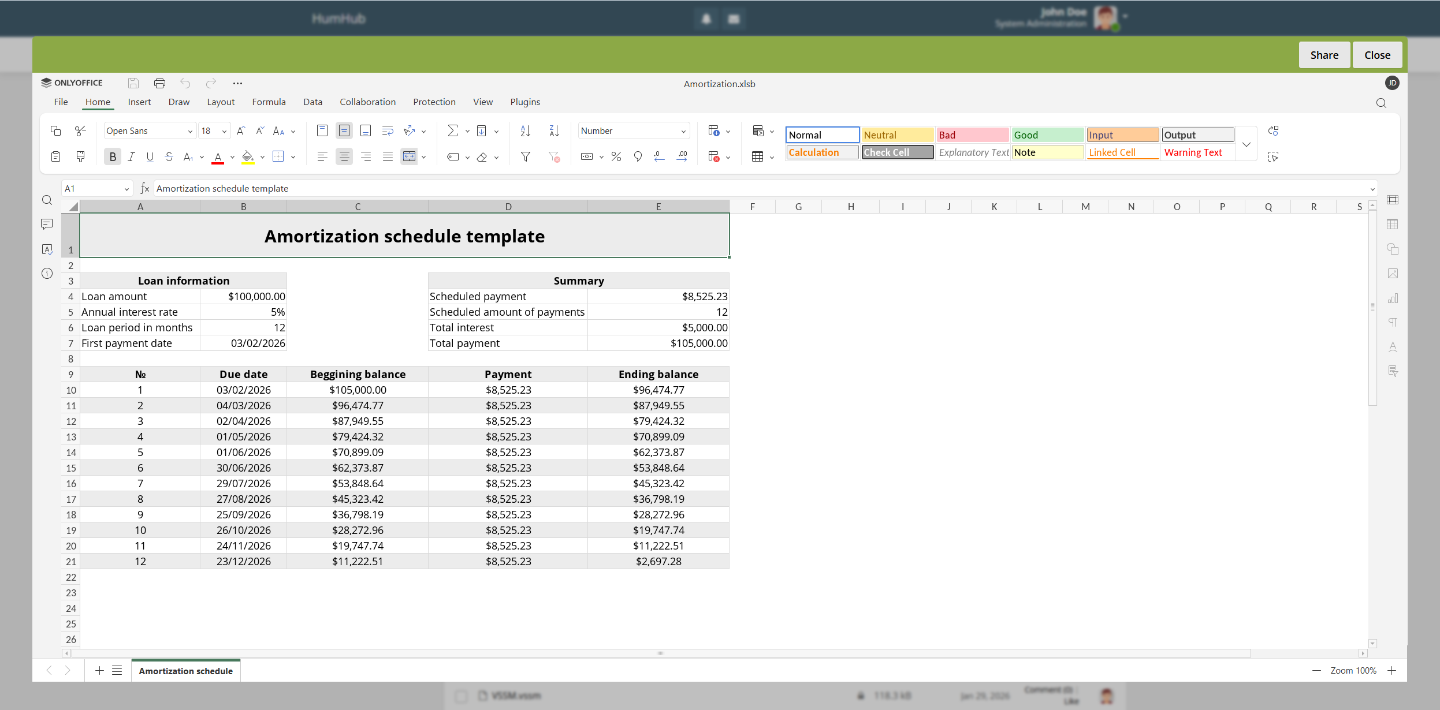Switch to the Formula ribbon tab

tap(269, 102)
